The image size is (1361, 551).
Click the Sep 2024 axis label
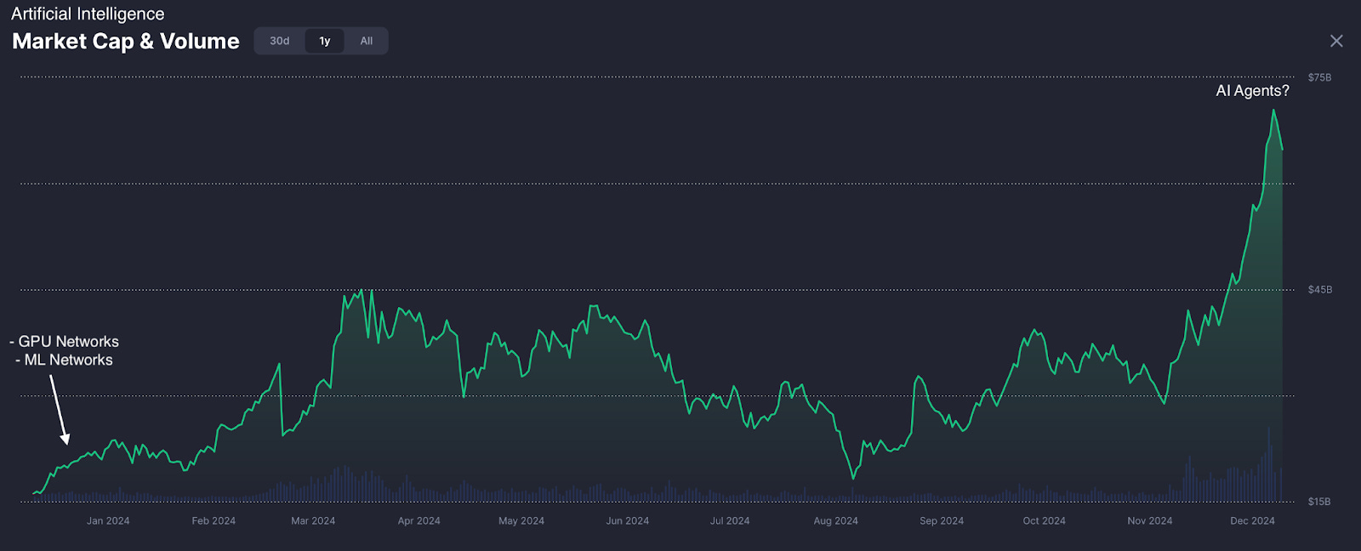[942, 521]
